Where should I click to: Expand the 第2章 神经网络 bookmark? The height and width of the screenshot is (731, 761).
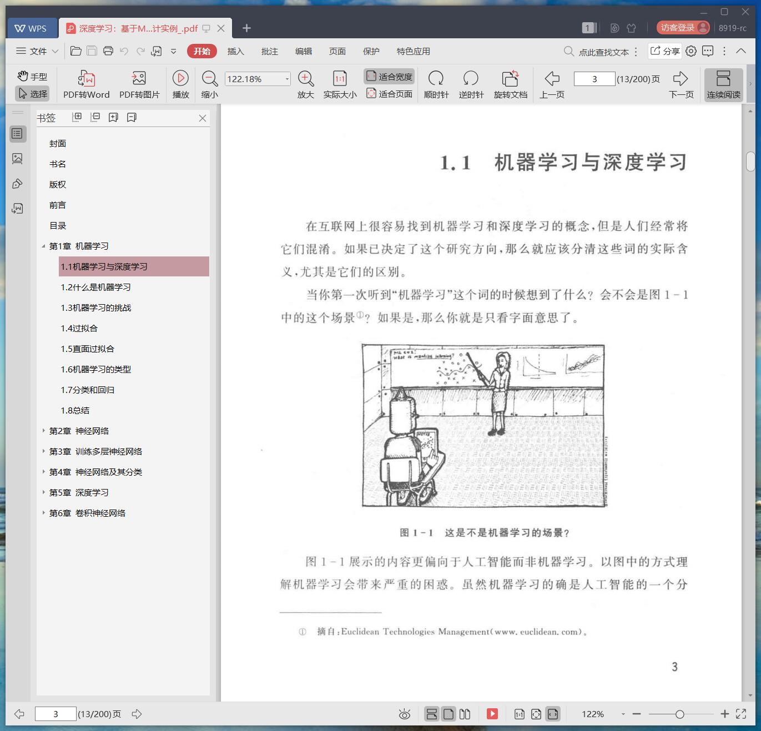point(43,430)
